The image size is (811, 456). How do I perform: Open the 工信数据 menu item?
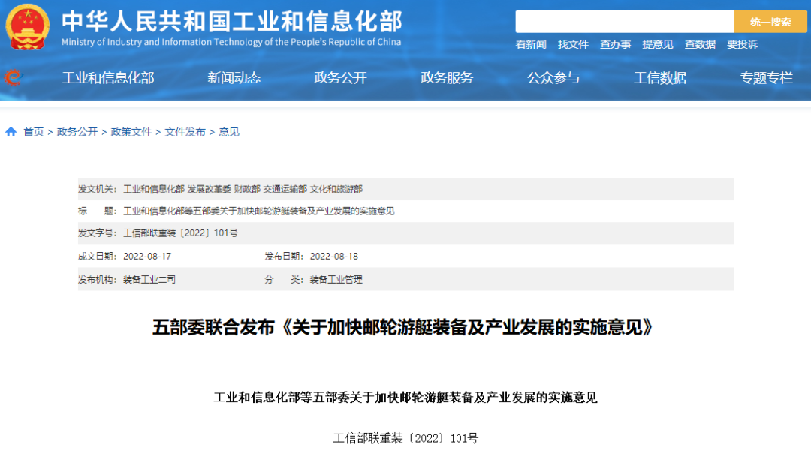(x=660, y=77)
